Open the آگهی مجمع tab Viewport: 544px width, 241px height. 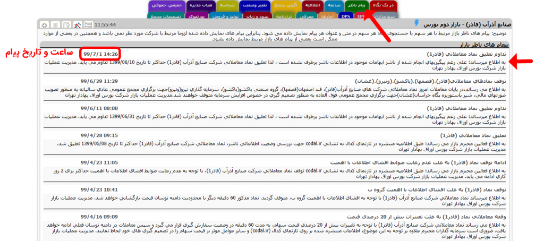(286, 6)
